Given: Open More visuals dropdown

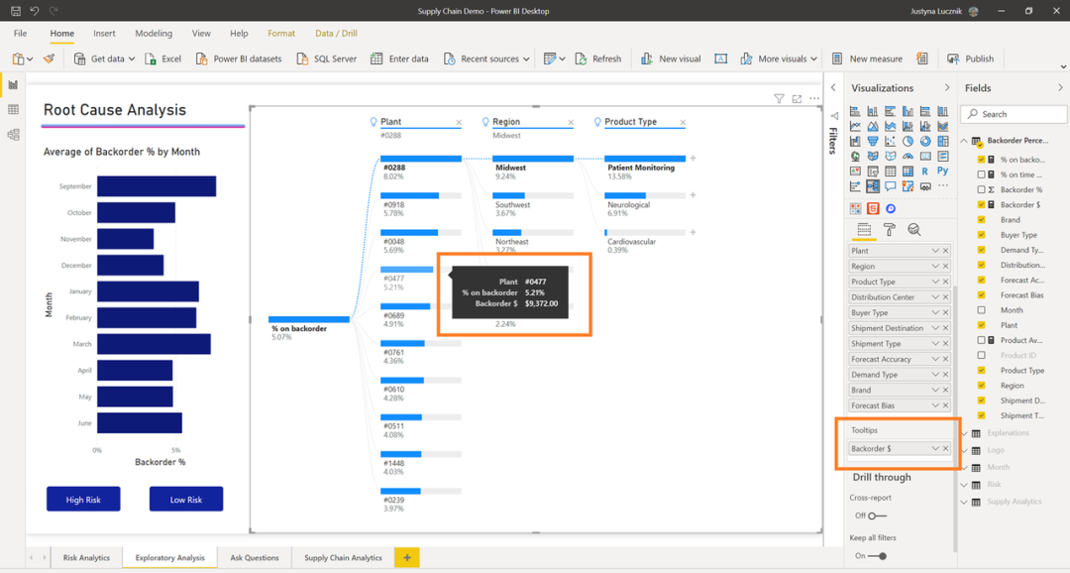Looking at the screenshot, I should [x=814, y=59].
